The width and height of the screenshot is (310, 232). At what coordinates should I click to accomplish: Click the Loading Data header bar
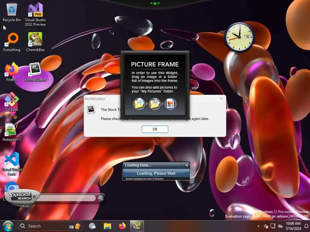pyautogui.click(x=156, y=165)
